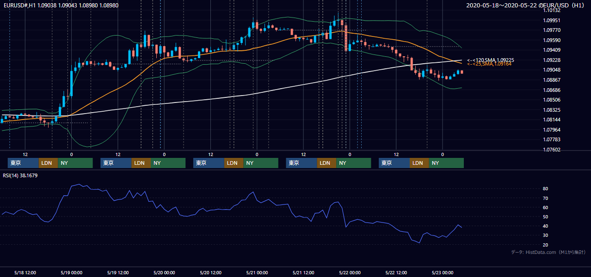Viewport: 591px width, 277px height.
Task: Click price axis value 1.08506
Action: [552, 100]
